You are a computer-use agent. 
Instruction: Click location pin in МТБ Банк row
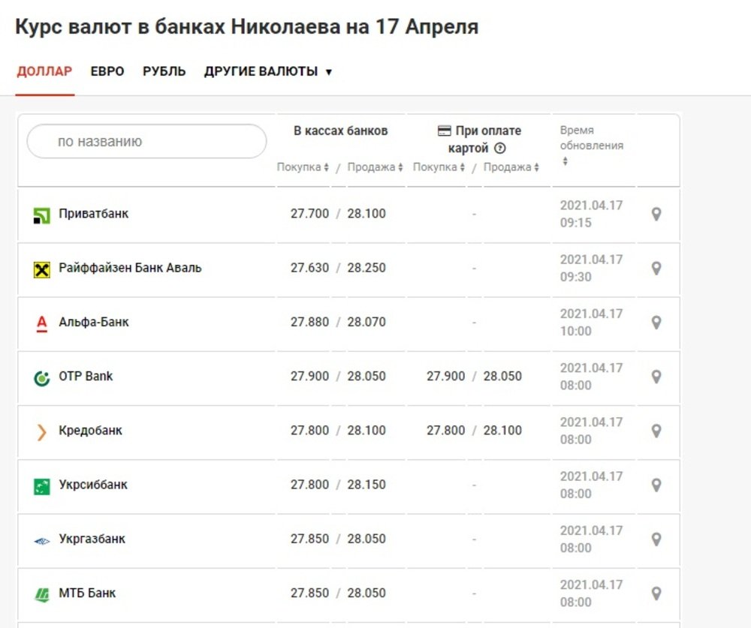click(x=656, y=593)
